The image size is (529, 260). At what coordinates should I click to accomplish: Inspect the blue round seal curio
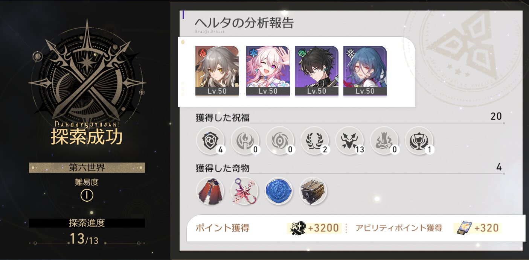pyautogui.click(x=279, y=191)
